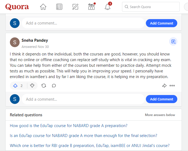Share the answer using the arrow icon
This screenshot has height=151, width=188.
164,86
